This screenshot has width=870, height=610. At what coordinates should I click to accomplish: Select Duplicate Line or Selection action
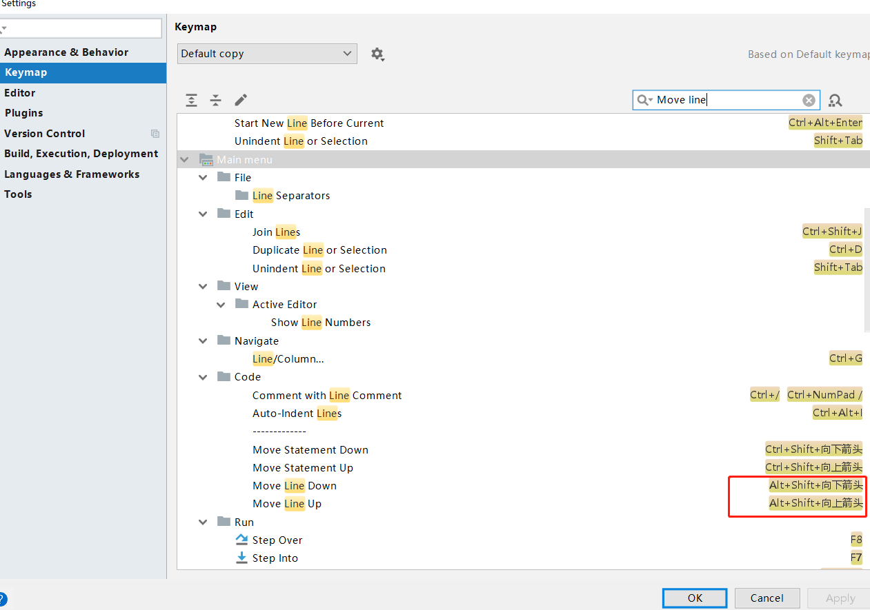coord(319,250)
